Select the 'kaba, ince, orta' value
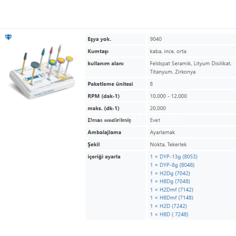Image resolution: width=236 pixels, height=236 pixels. (x=168, y=51)
